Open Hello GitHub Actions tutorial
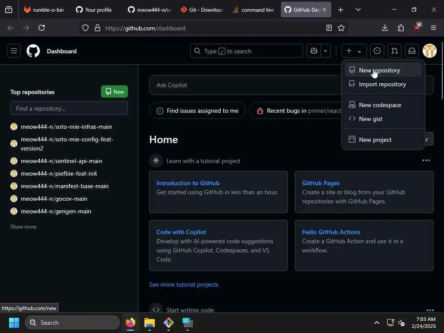This screenshot has height=333, width=444. pos(331,232)
